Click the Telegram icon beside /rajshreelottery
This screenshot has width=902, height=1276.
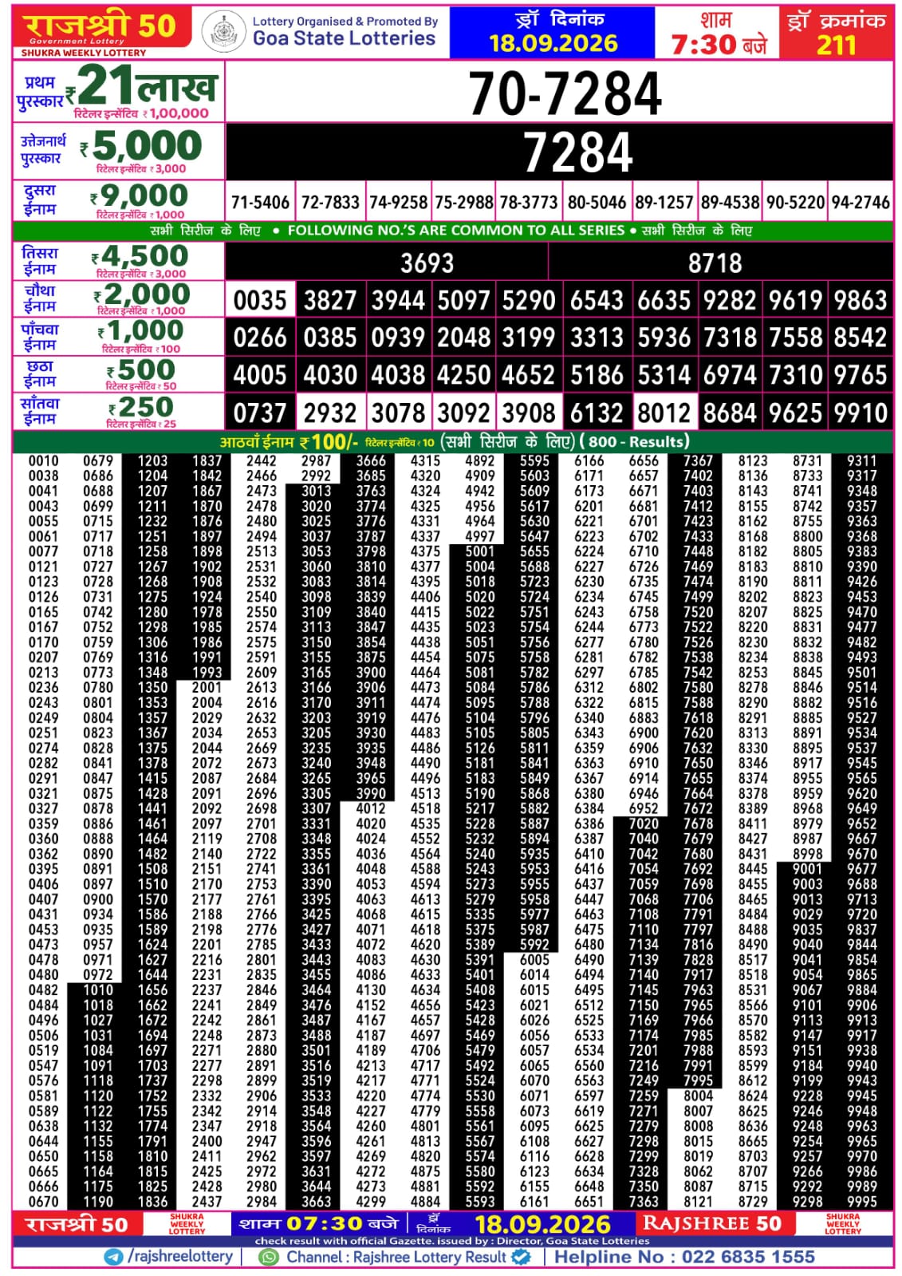[x=114, y=1257]
